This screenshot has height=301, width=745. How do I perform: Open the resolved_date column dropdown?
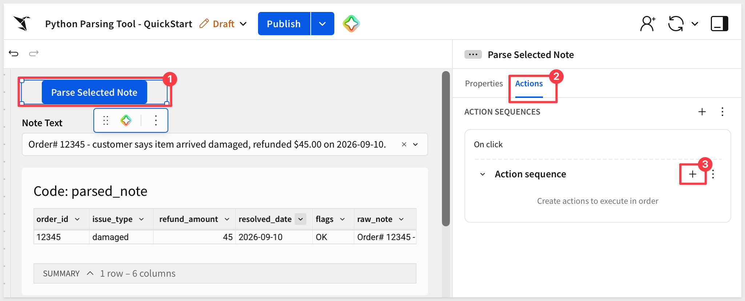pos(301,219)
